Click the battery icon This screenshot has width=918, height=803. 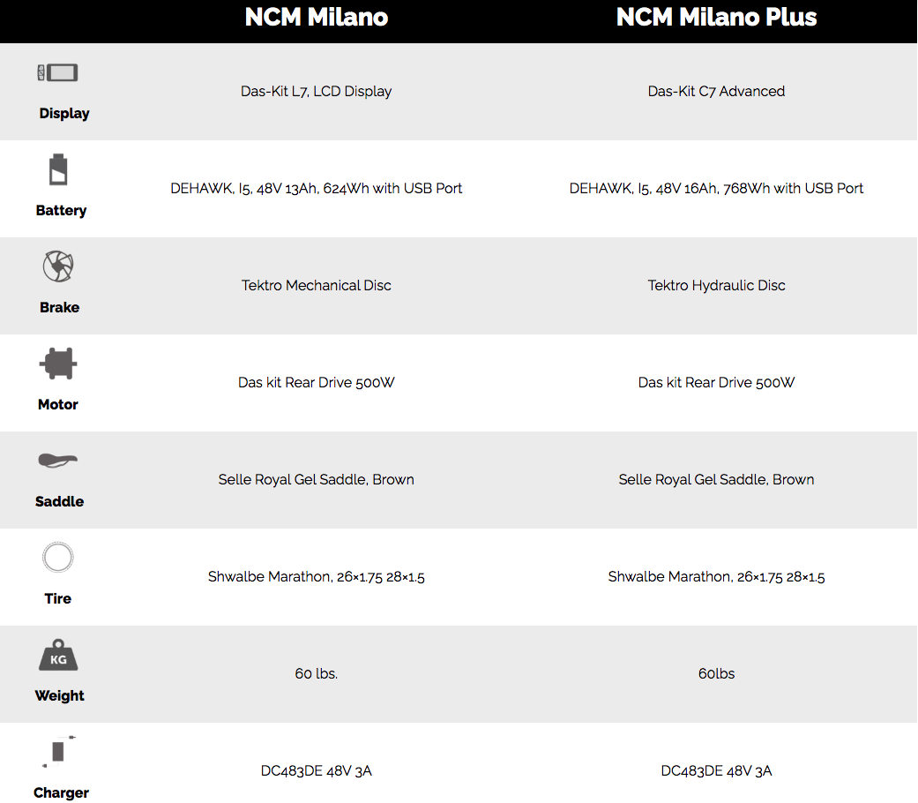tap(57, 170)
